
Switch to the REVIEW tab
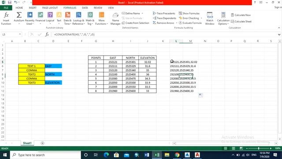coord(98,8)
